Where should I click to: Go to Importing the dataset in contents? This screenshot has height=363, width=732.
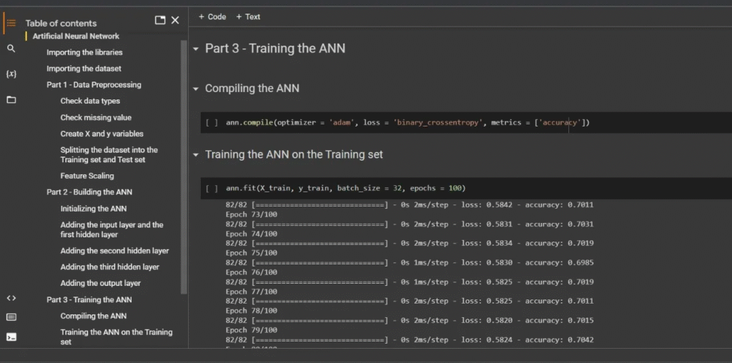[84, 69]
